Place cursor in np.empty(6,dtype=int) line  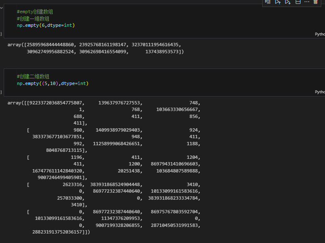pyautogui.click(x=46, y=25)
